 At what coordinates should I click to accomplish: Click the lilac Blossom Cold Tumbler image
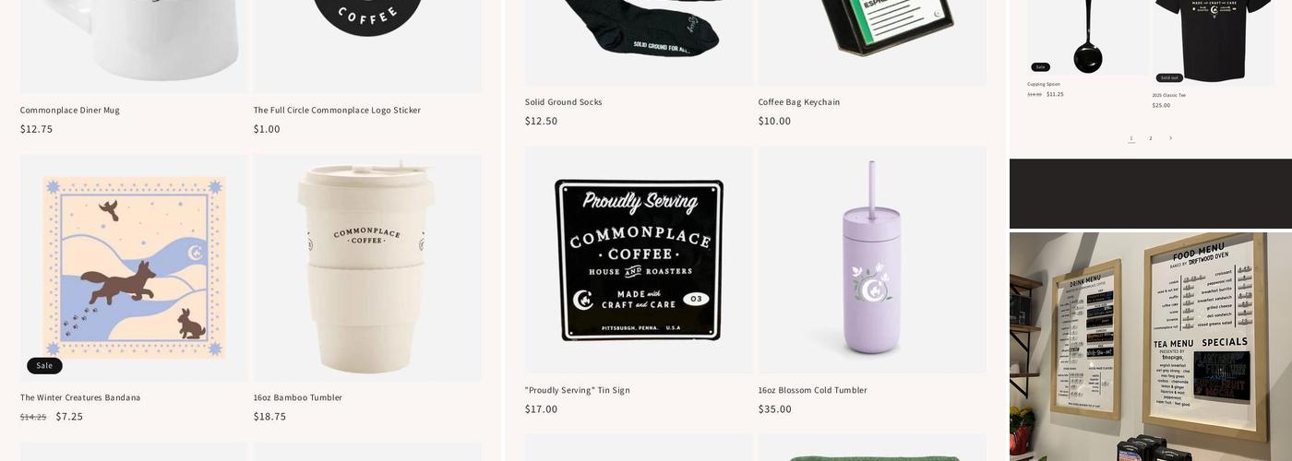(872, 260)
